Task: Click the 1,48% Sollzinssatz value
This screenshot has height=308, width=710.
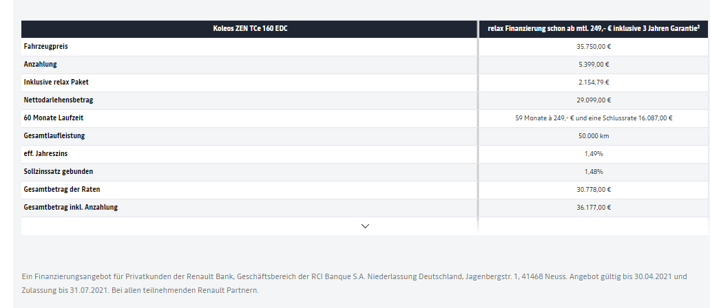Action: click(594, 171)
